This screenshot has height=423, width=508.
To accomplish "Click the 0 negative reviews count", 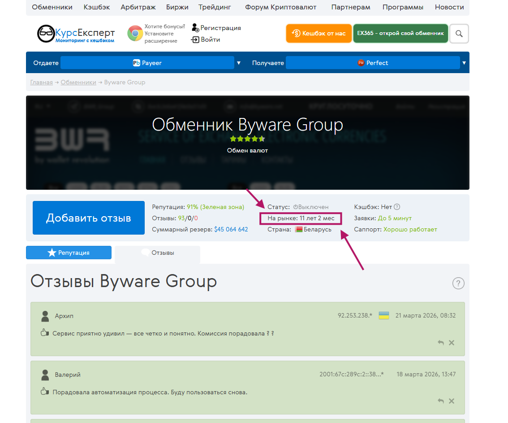I will 196,218.
